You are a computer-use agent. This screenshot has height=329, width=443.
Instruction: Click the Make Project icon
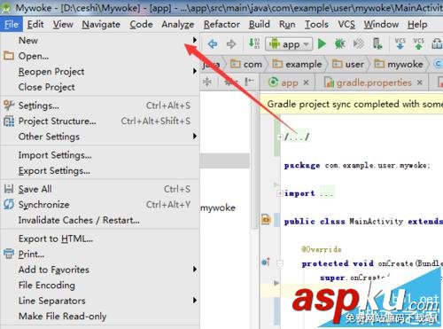(x=253, y=43)
